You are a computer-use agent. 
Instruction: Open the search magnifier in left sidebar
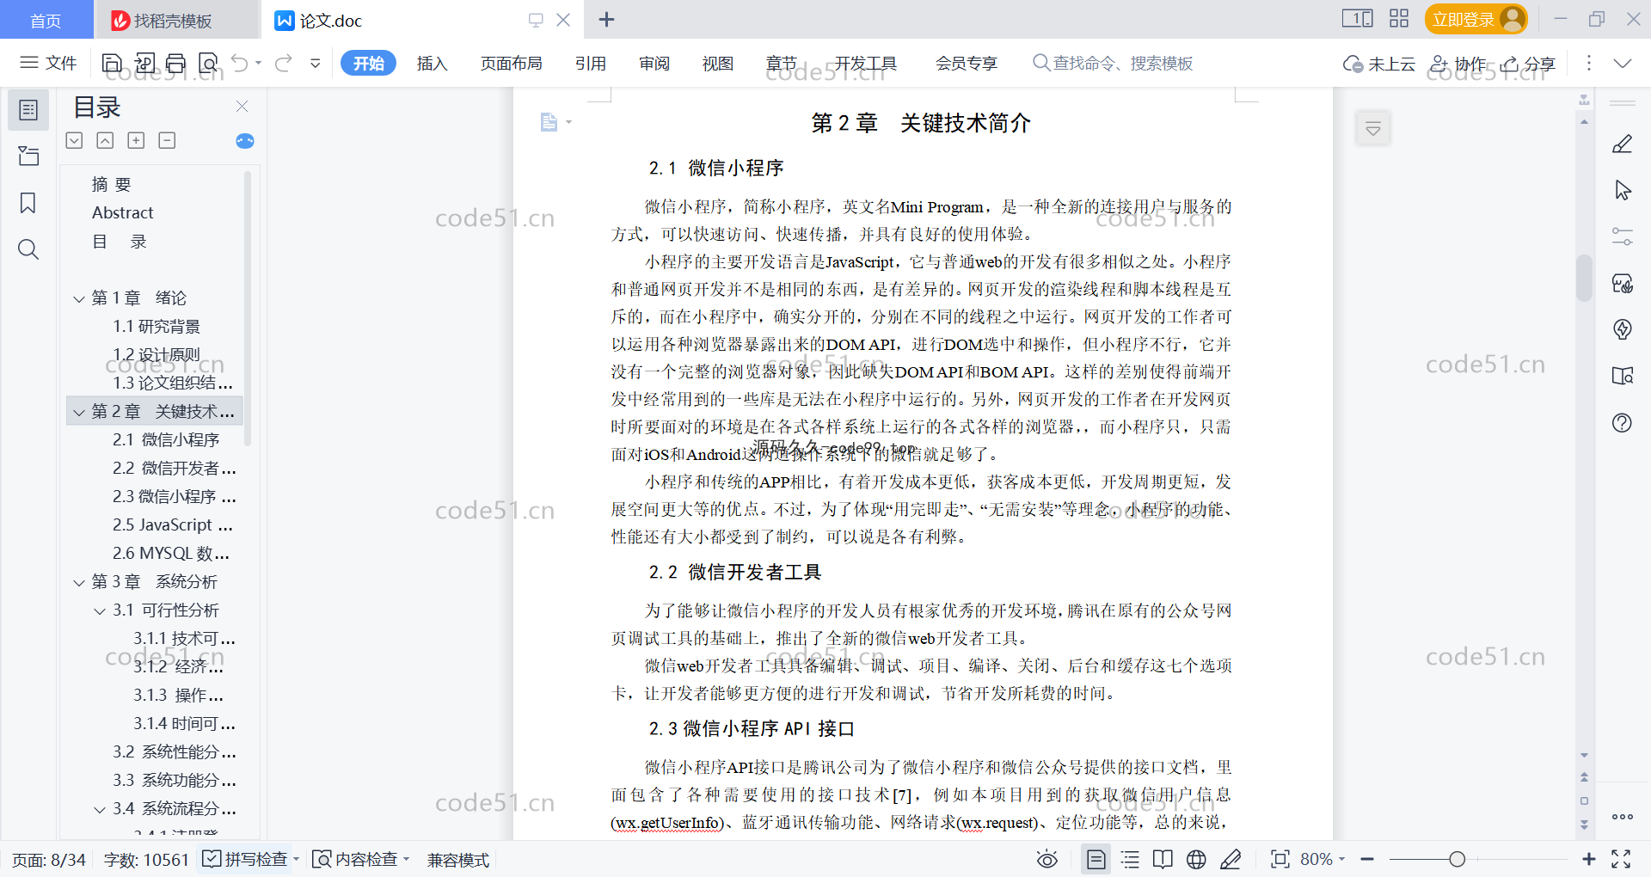tap(28, 249)
